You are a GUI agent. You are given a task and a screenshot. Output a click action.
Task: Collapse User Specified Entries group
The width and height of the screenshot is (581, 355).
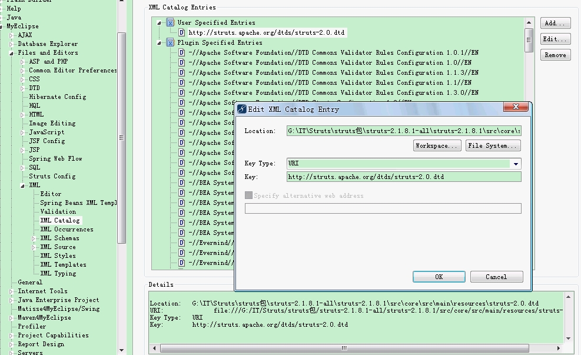(x=159, y=23)
